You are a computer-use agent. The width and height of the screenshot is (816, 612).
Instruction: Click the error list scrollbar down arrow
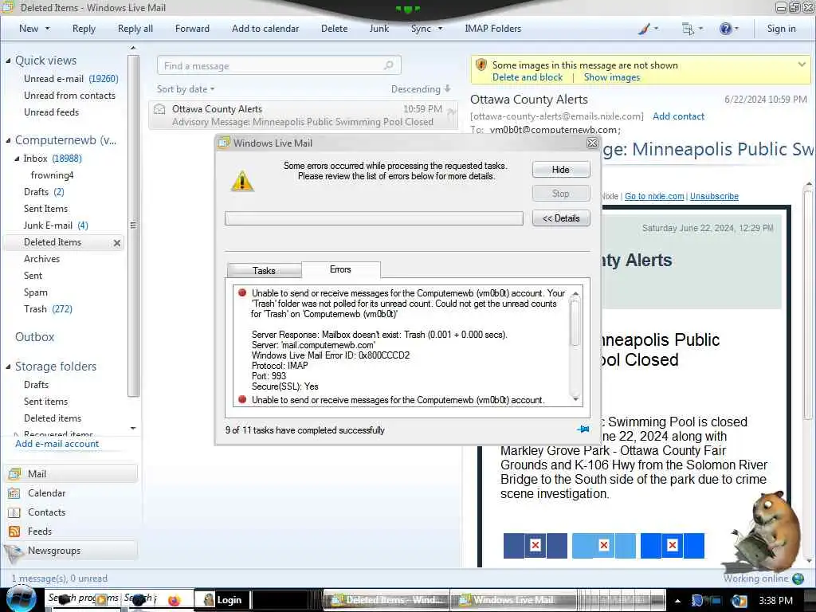click(575, 399)
